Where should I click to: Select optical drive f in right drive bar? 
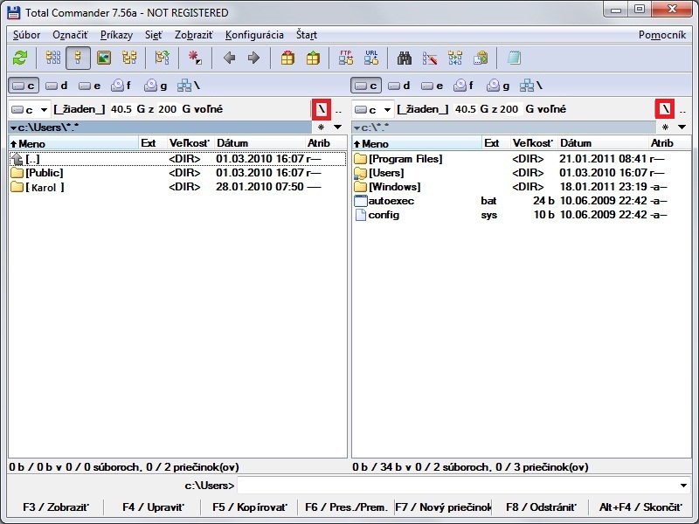point(464,86)
